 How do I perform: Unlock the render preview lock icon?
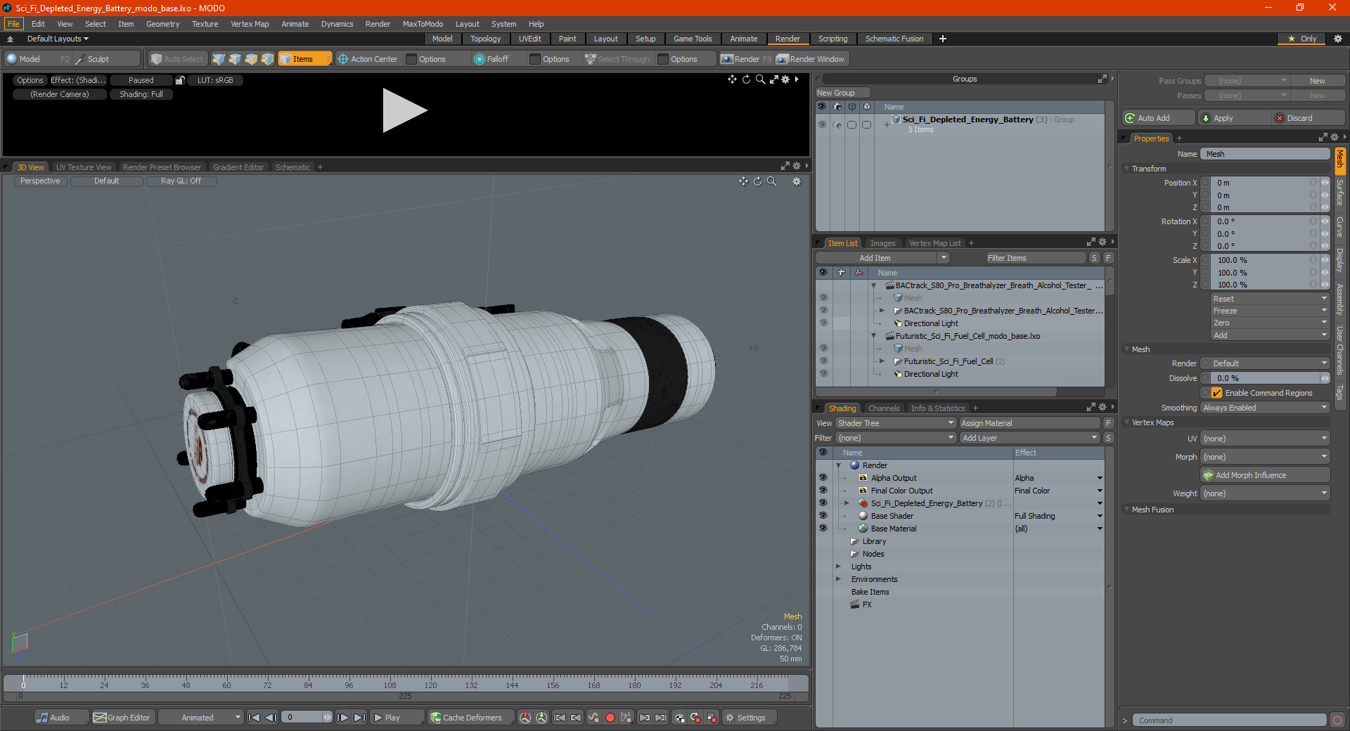coord(180,80)
